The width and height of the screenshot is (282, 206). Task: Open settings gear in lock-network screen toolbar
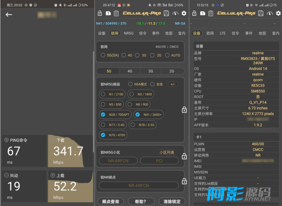[x=184, y=13]
